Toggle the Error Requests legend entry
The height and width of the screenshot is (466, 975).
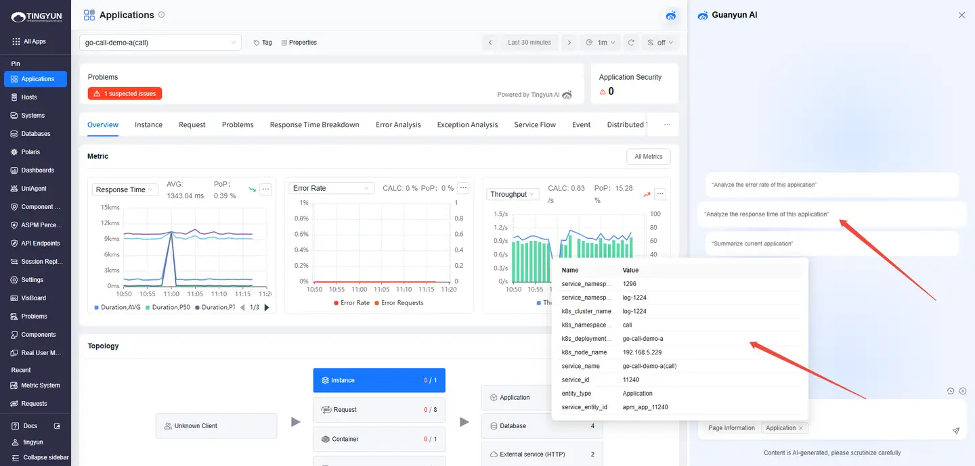tap(398, 303)
